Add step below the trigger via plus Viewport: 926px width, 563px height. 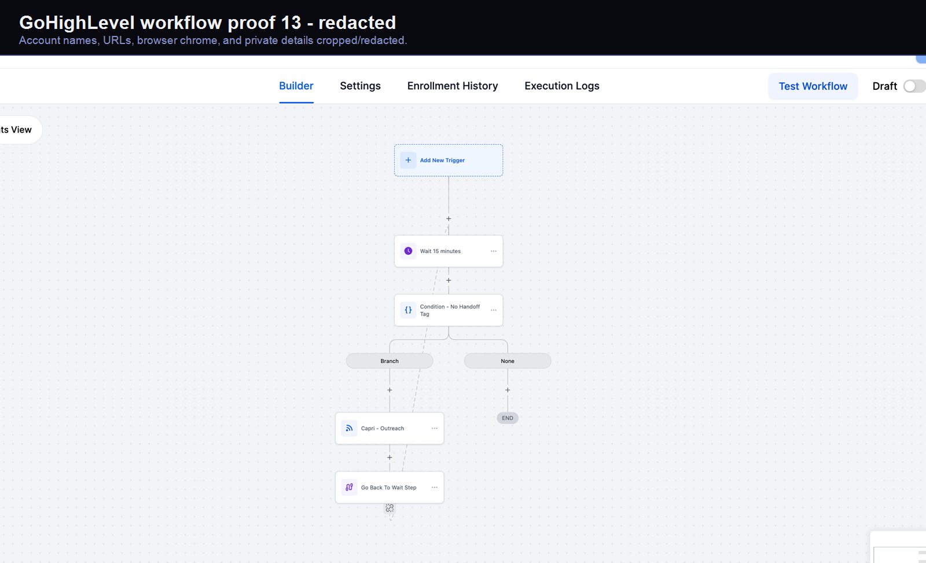pyautogui.click(x=449, y=219)
